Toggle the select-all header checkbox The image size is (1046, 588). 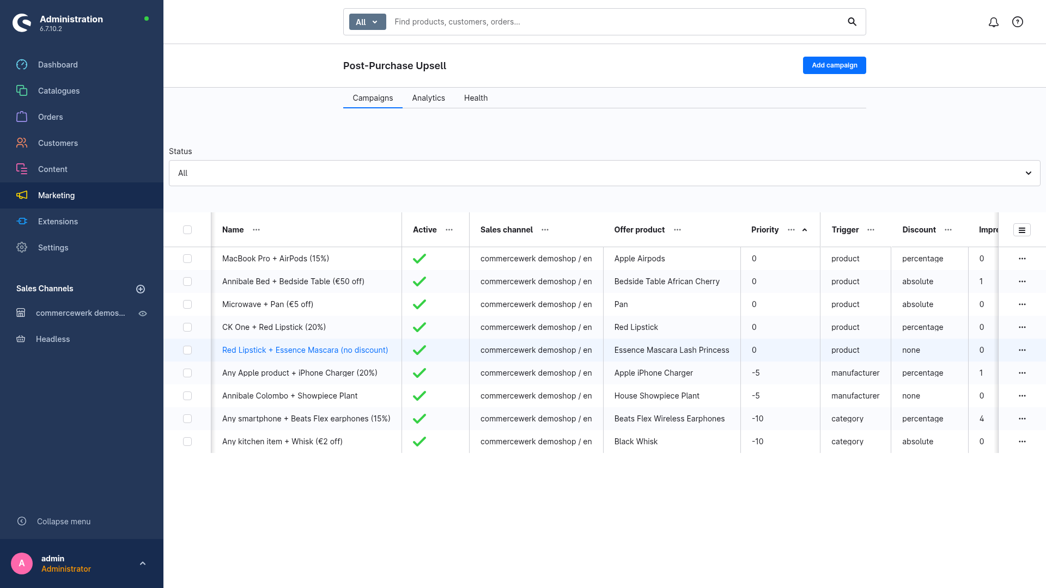[x=187, y=230]
